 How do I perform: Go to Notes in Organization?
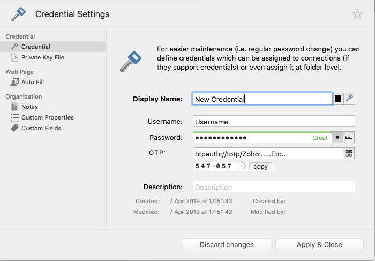click(29, 107)
